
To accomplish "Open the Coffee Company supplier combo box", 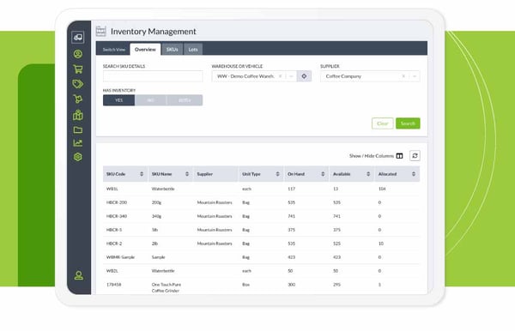I will pos(370,76).
